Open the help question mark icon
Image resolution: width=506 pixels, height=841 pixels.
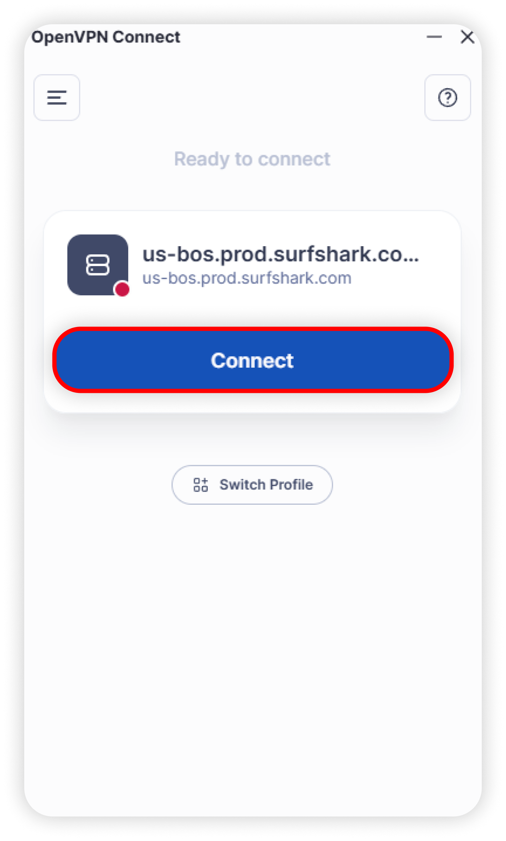[448, 98]
